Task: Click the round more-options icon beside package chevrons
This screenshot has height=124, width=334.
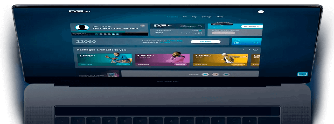Action: coord(255,50)
